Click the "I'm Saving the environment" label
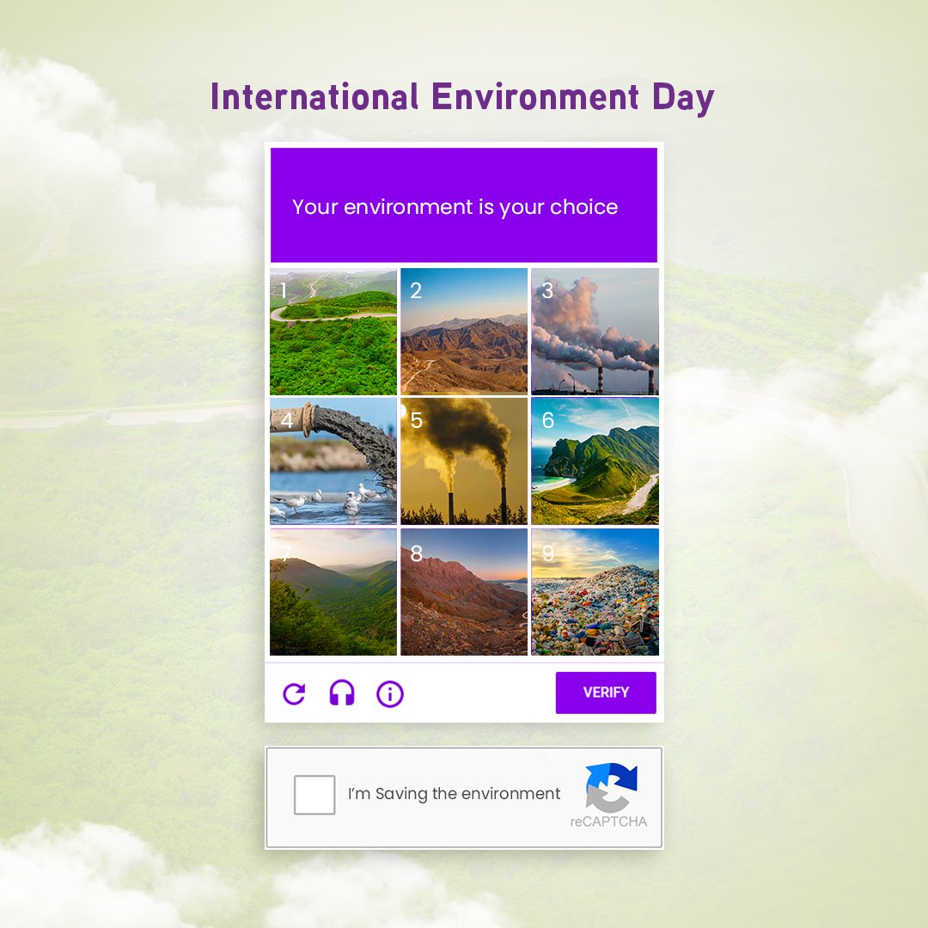Viewport: 928px width, 928px height. [454, 794]
